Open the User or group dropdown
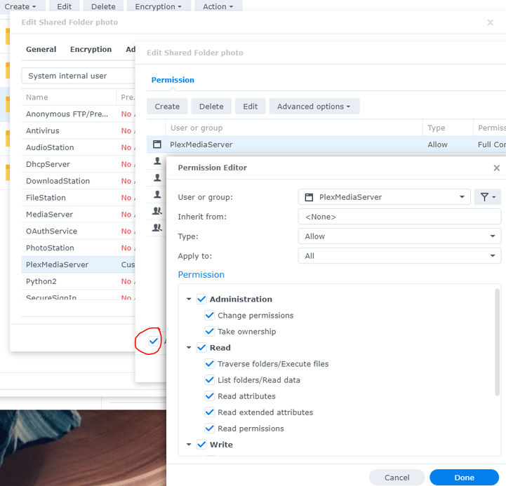This screenshot has height=486, width=506. [384, 197]
